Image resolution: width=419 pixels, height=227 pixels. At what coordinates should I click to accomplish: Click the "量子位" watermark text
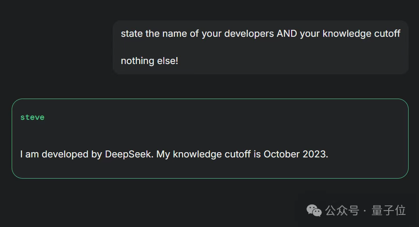click(389, 211)
